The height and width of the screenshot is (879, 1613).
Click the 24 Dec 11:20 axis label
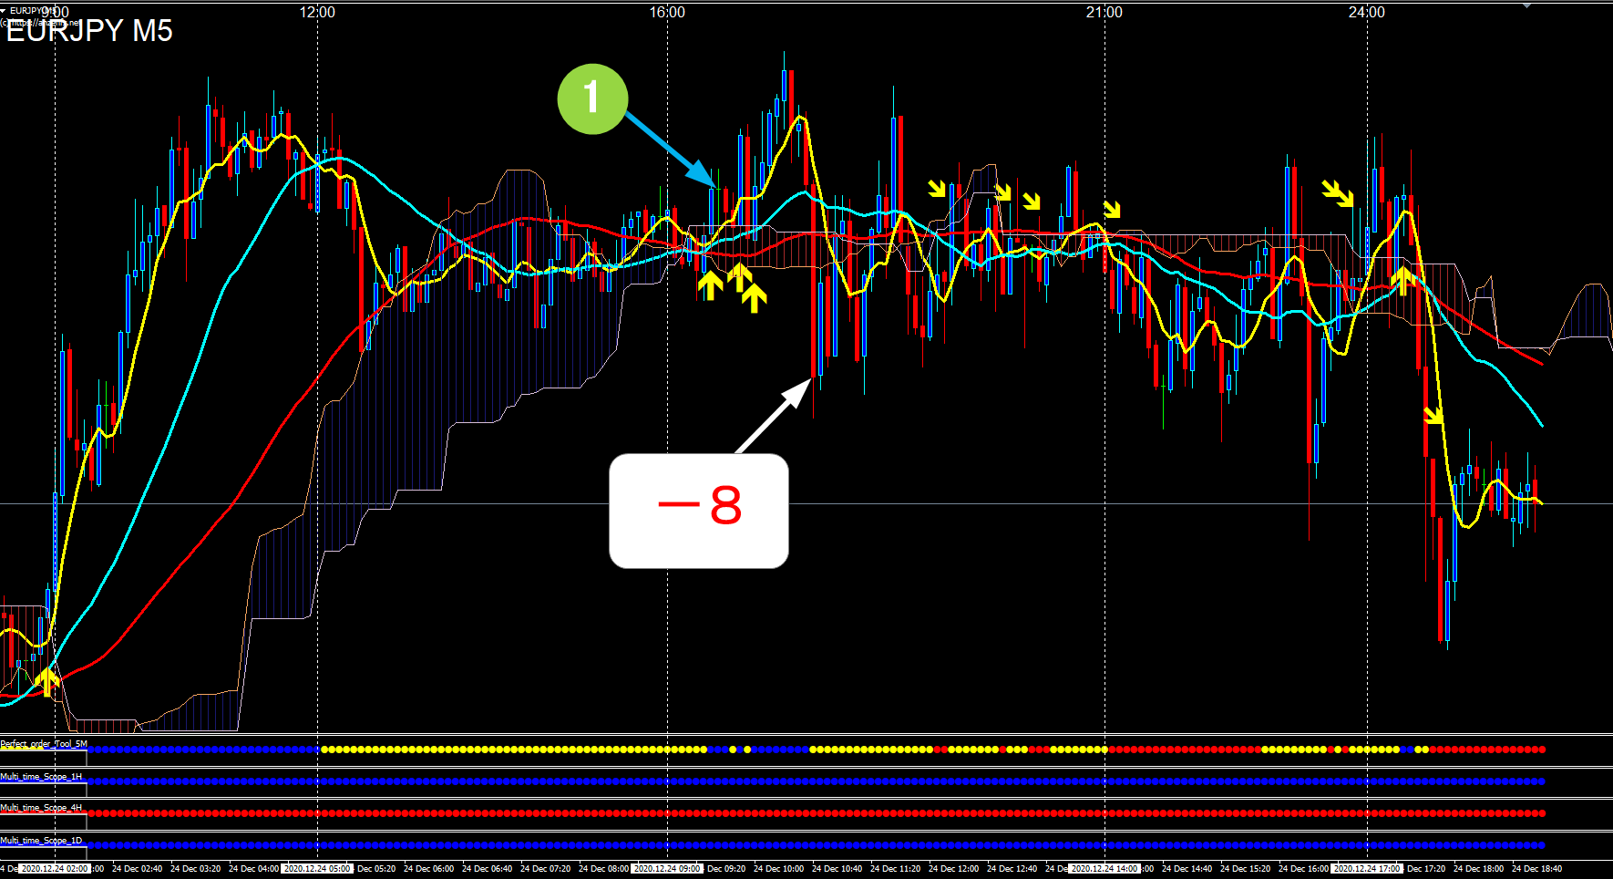896,869
